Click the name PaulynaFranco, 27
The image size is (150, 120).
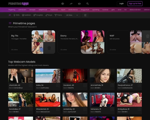[x=125, y=85]
